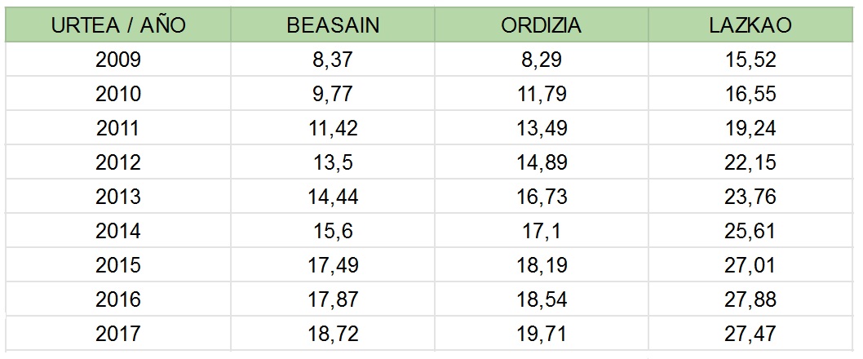Select Ordizia value 17,1 for 2014
The width and height of the screenshot is (863, 359).
541,231
